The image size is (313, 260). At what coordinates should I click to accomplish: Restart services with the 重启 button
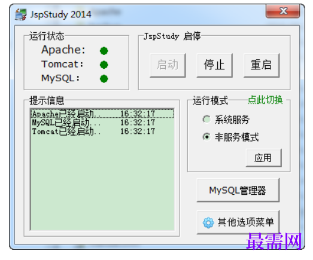pyautogui.click(x=262, y=65)
